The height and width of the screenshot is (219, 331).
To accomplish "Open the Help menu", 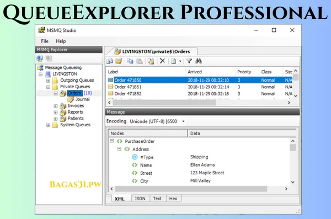I will pos(61,41).
